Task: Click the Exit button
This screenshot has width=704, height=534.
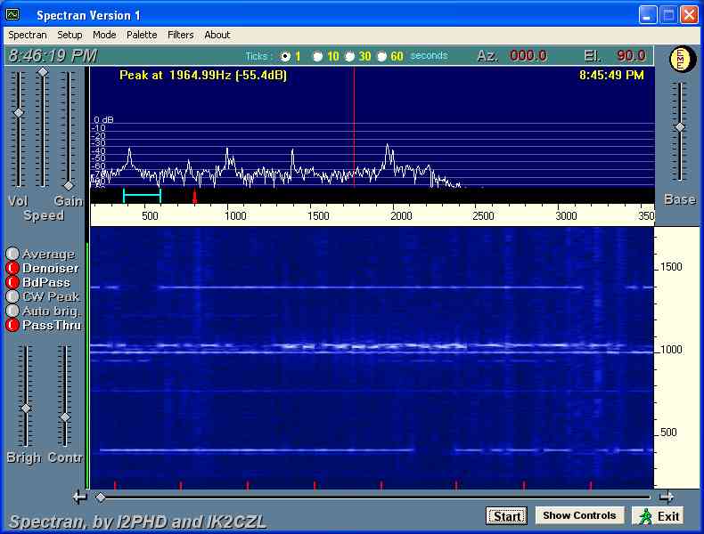Action: click(x=658, y=516)
